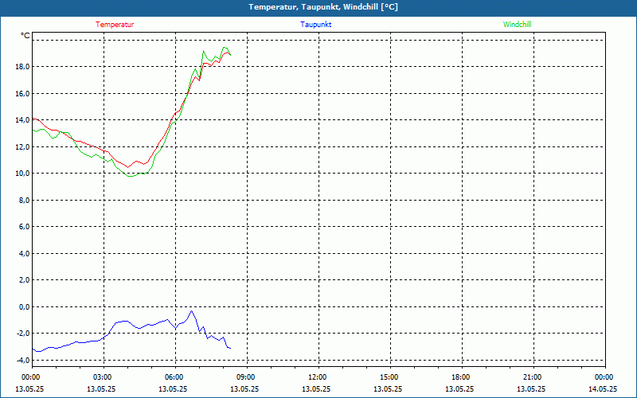
Task: Click the 10,0 y-axis value
Action: tap(22, 174)
